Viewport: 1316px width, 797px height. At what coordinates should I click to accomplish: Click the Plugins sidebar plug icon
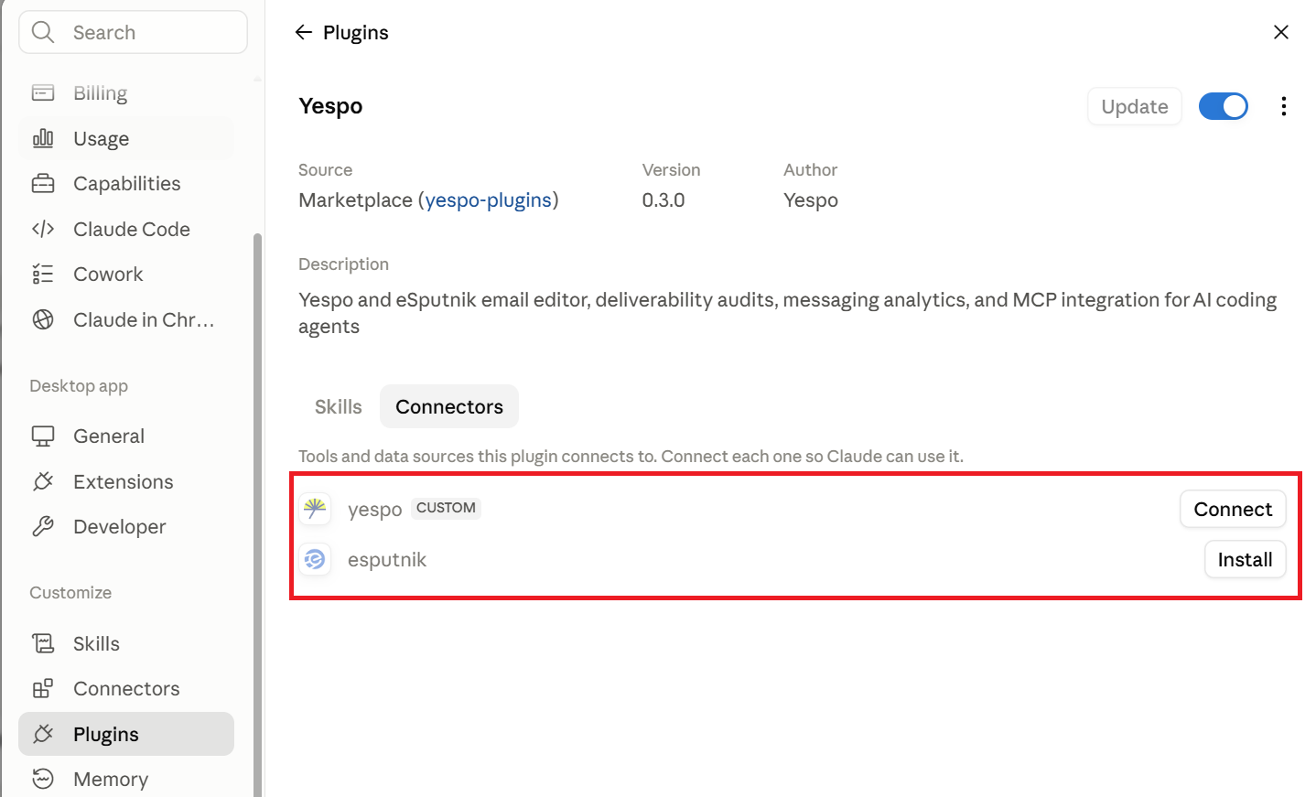43,734
